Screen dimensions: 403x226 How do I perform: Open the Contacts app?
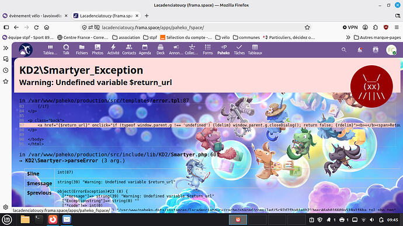pyautogui.click(x=129, y=50)
